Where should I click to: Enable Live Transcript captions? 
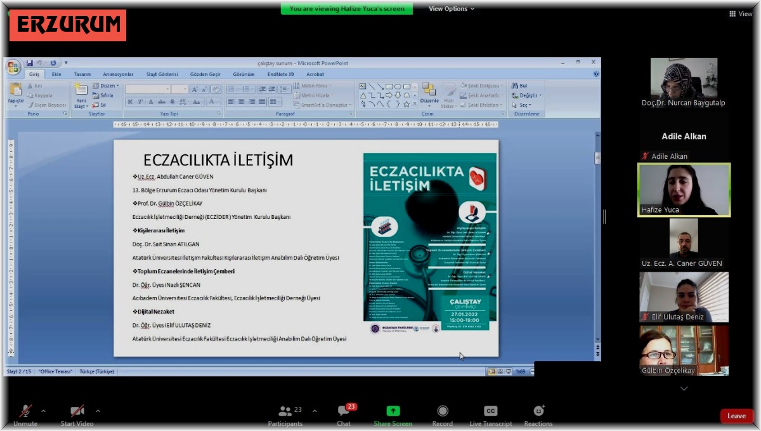490,411
